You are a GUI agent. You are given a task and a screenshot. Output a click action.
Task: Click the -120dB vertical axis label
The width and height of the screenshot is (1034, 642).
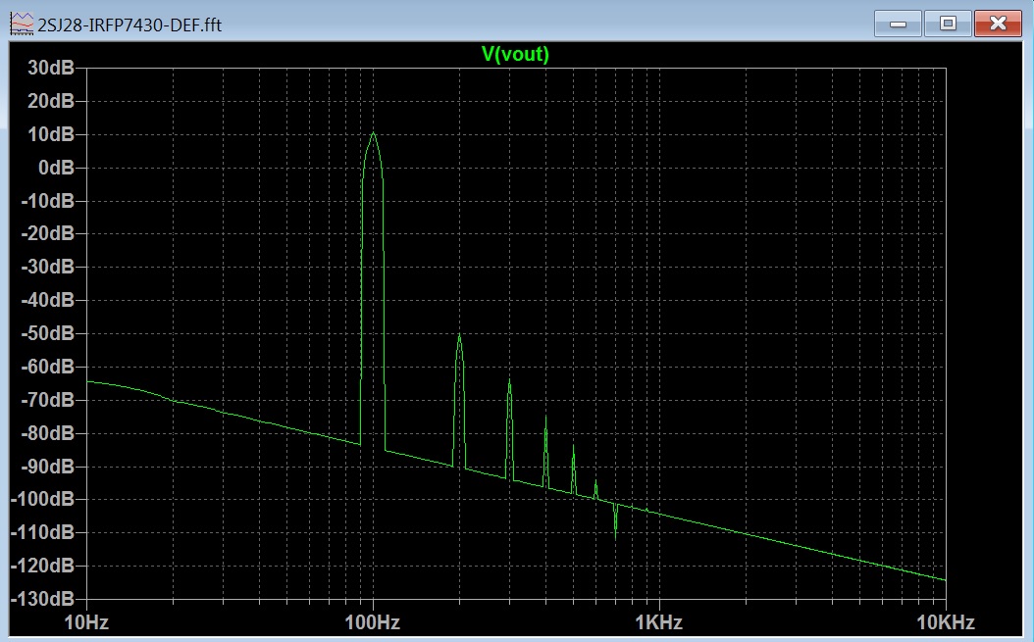[x=42, y=566]
